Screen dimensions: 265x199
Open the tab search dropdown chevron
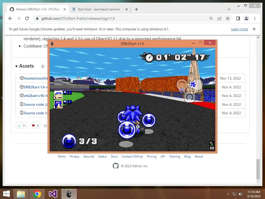(229, 9)
